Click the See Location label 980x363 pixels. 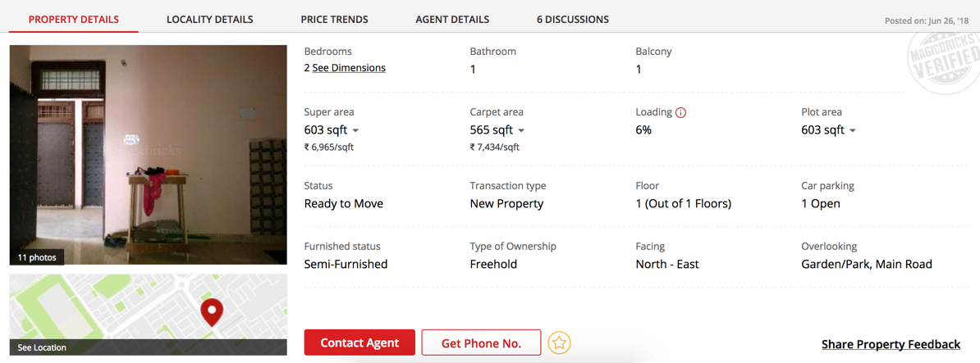(x=42, y=347)
